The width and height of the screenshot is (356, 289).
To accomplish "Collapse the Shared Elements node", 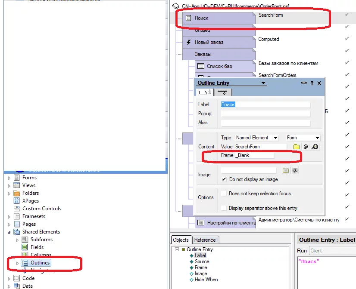I will 9,232.
